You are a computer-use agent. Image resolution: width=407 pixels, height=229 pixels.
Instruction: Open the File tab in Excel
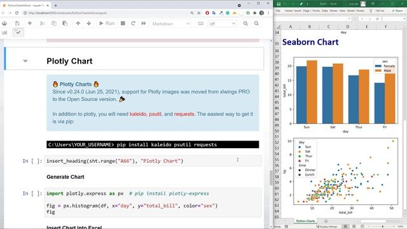tap(278, 11)
